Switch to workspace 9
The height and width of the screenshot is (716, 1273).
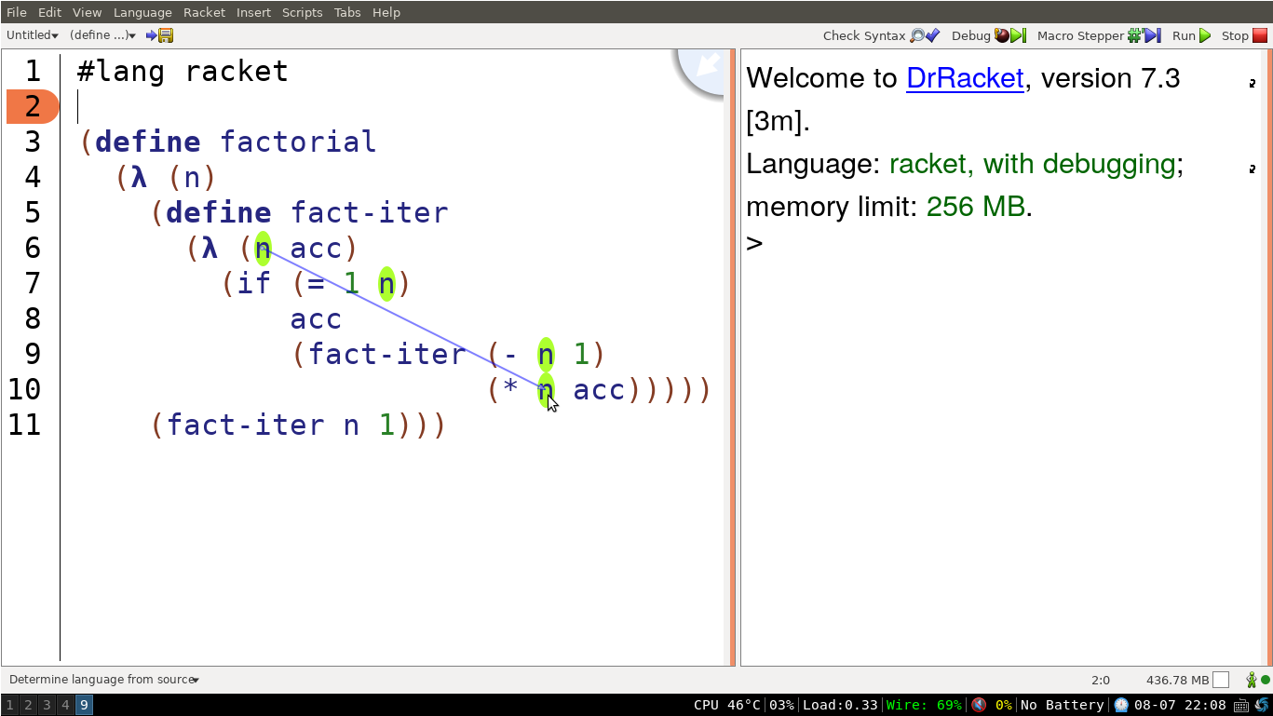click(84, 705)
